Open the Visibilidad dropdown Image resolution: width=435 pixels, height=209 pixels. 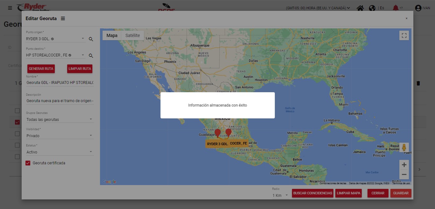click(60, 136)
